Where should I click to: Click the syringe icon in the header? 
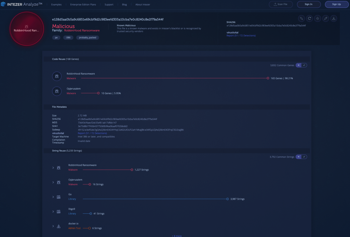click(x=326, y=18)
